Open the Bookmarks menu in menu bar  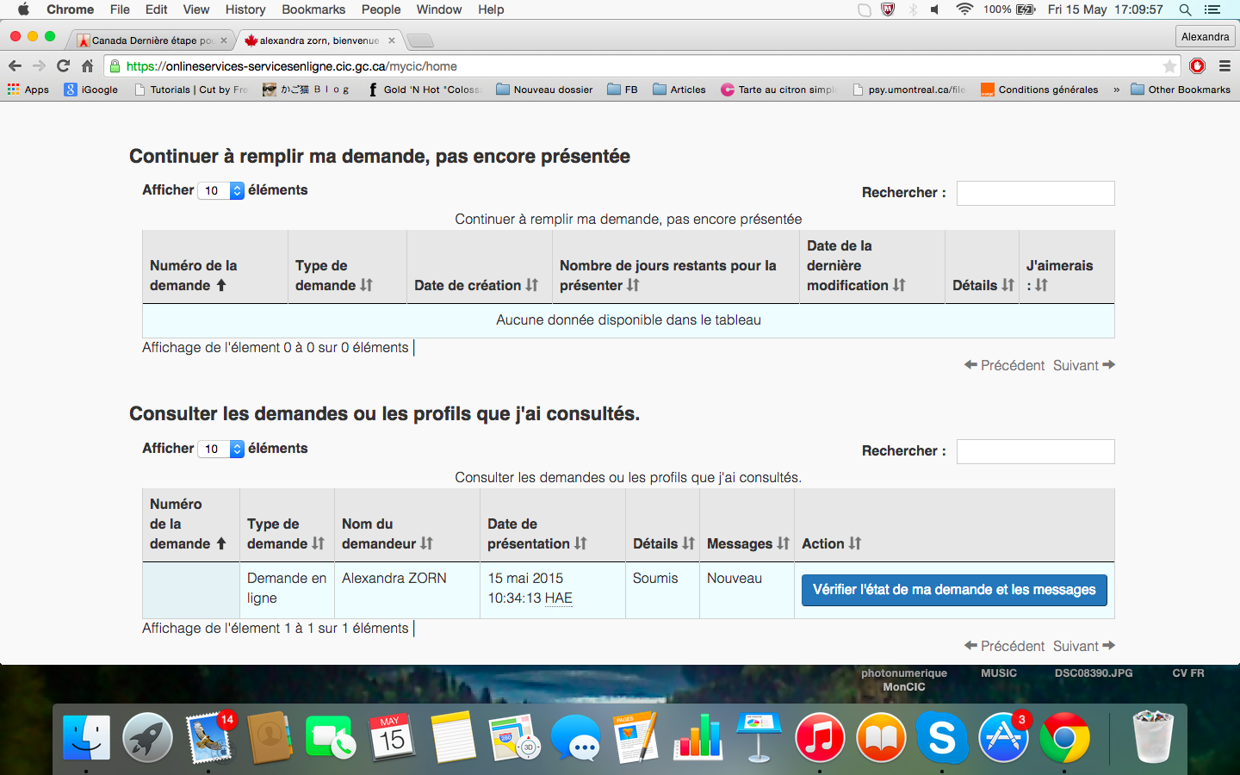pyautogui.click(x=313, y=9)
